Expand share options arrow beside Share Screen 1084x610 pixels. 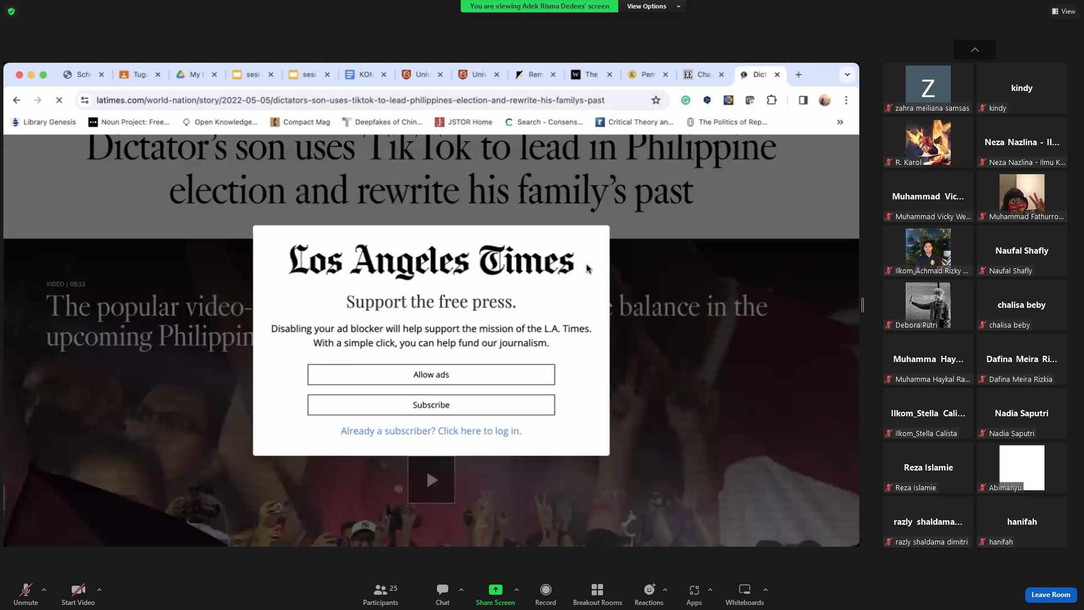pos(517,590)
